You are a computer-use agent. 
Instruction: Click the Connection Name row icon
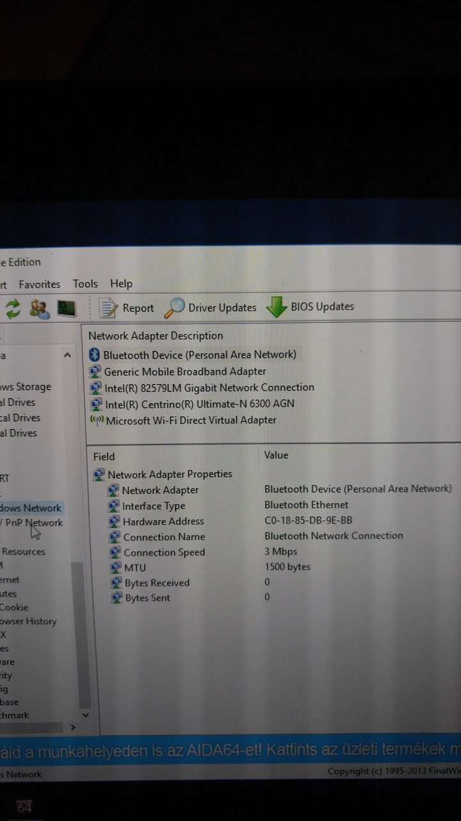(x=115, y=537)
